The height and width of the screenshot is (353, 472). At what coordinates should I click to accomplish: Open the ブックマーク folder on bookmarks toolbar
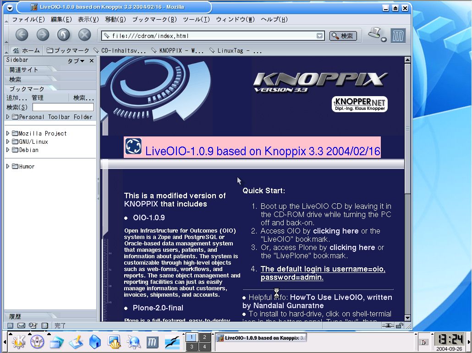pos(68,50)
